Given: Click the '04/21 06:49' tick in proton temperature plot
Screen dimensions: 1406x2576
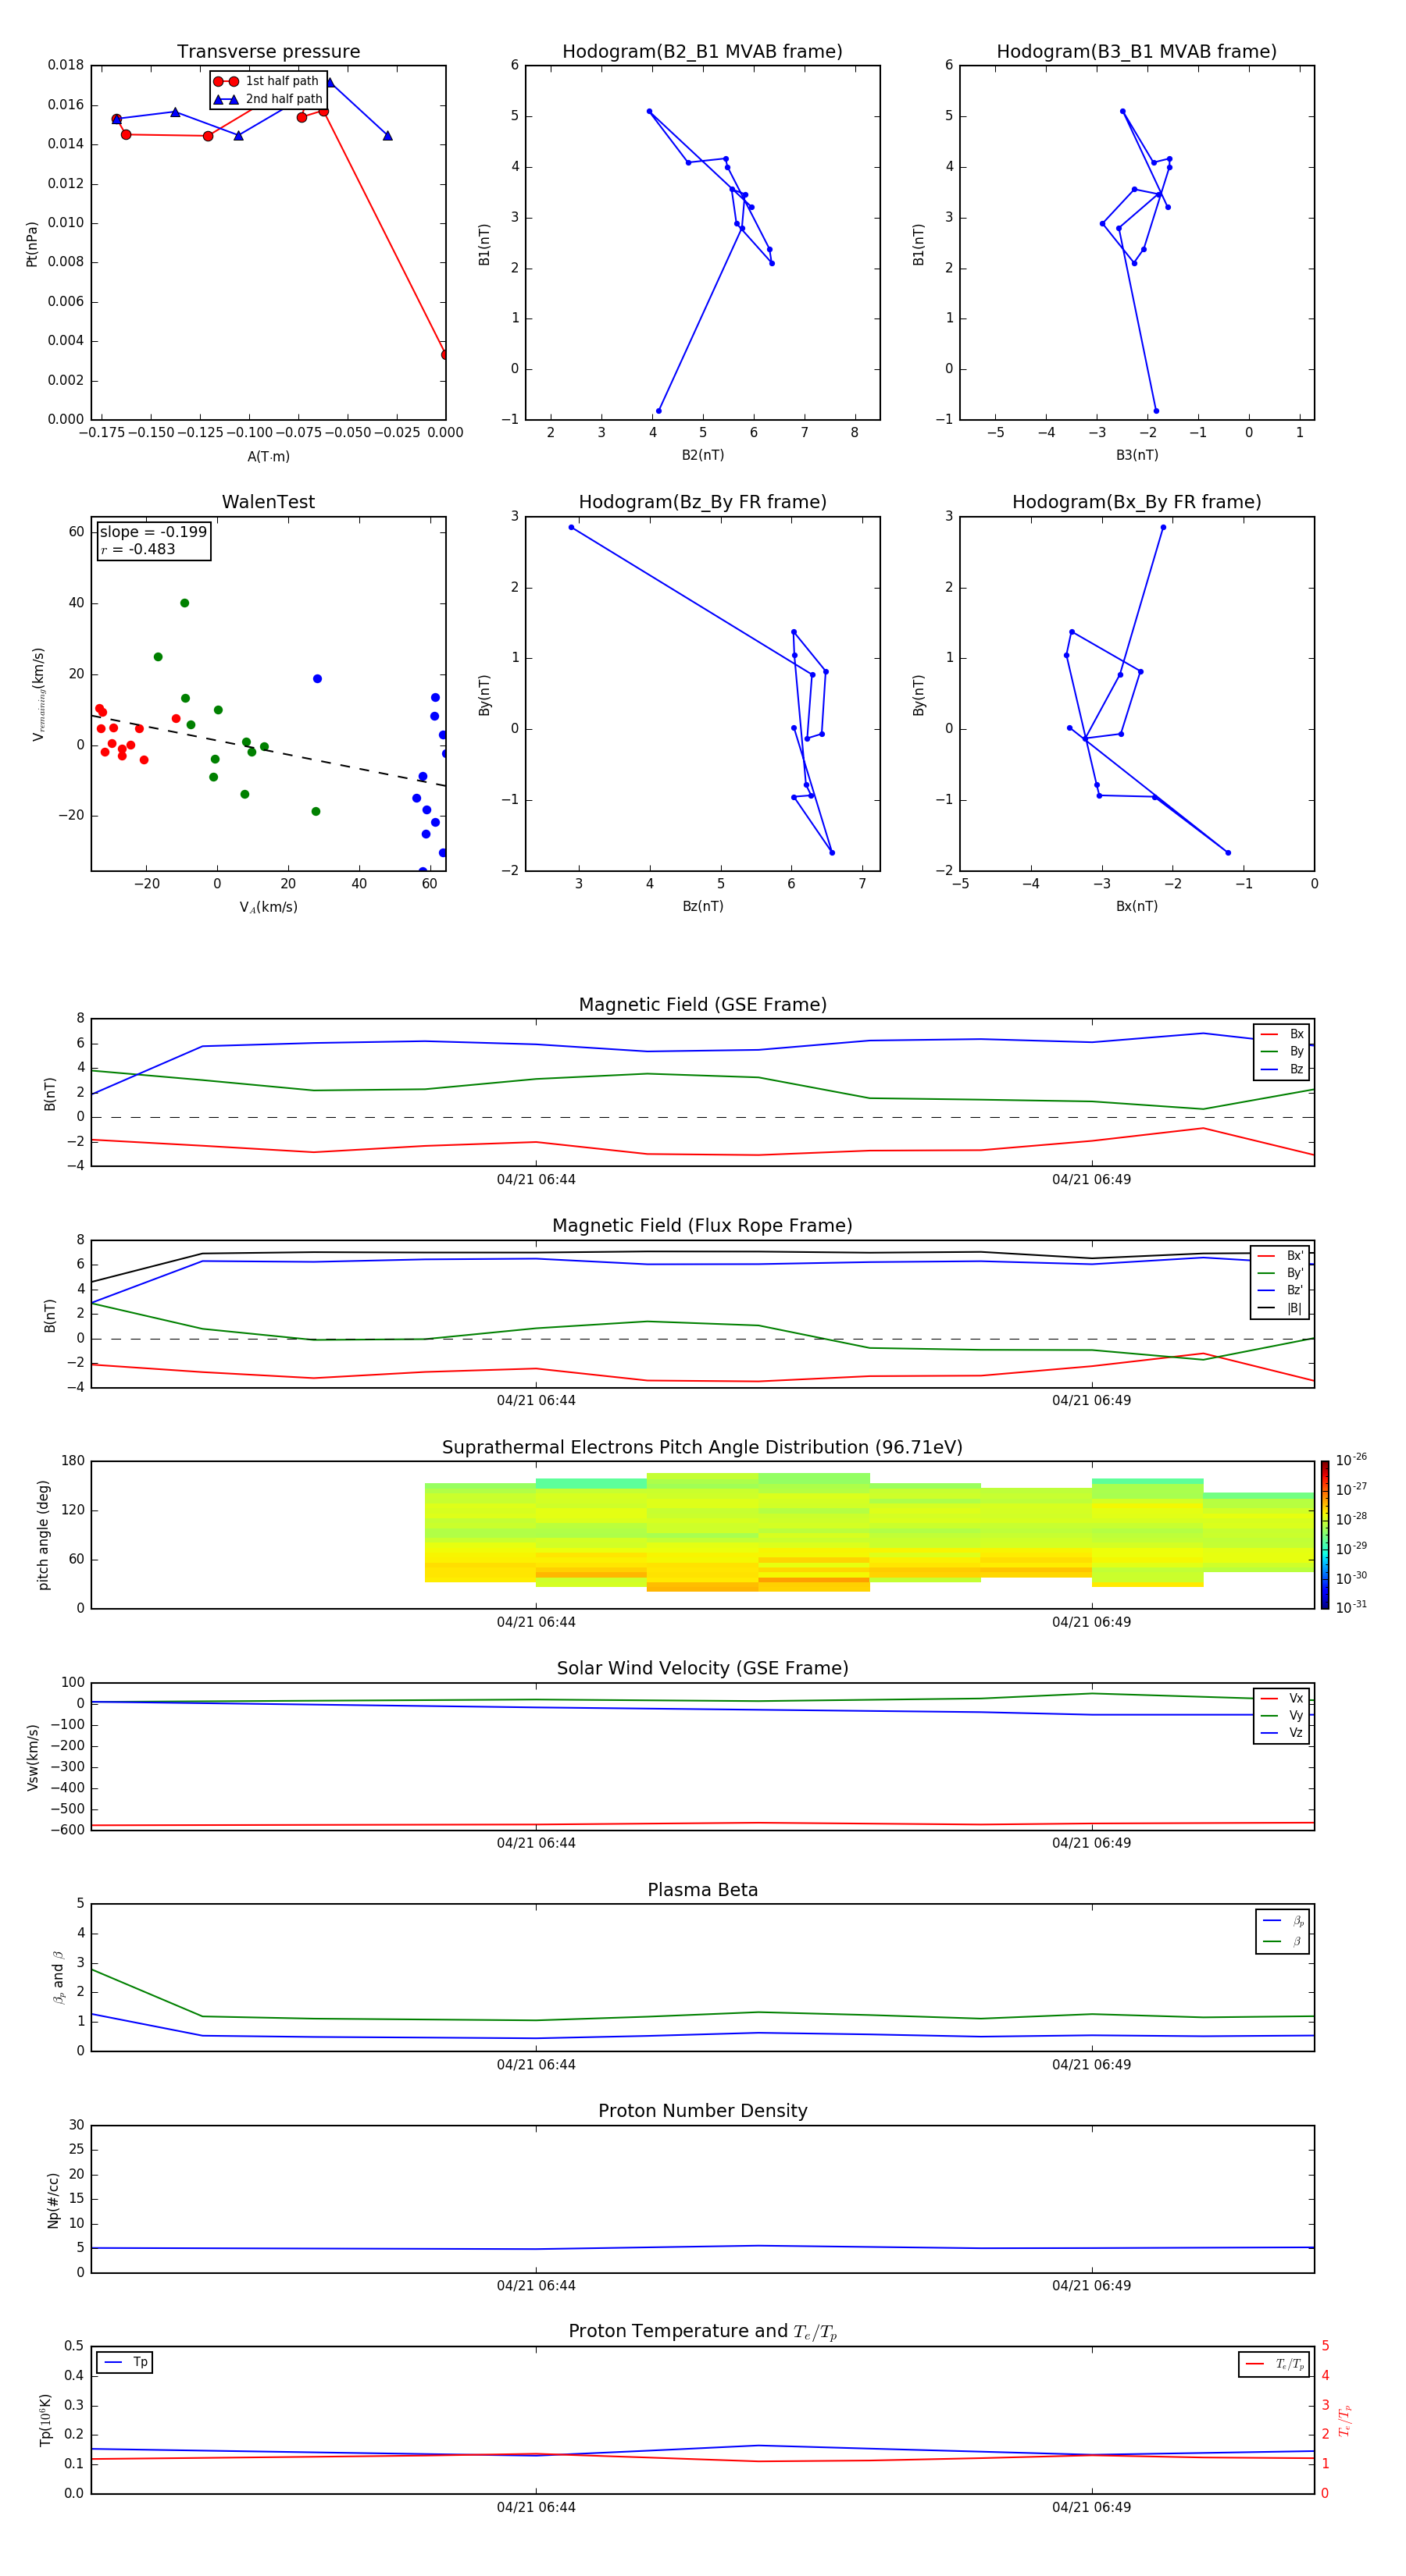Looking at the screenshot, I should click(x=1090, y=2507).
